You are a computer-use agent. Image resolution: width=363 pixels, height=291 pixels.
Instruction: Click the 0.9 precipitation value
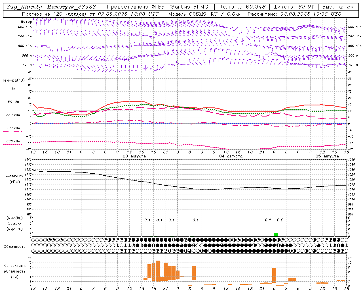[x=280, y=220]
